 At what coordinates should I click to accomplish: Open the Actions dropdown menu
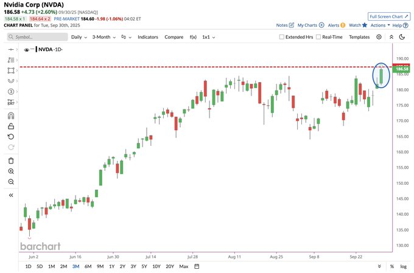(x=380, y=26)
